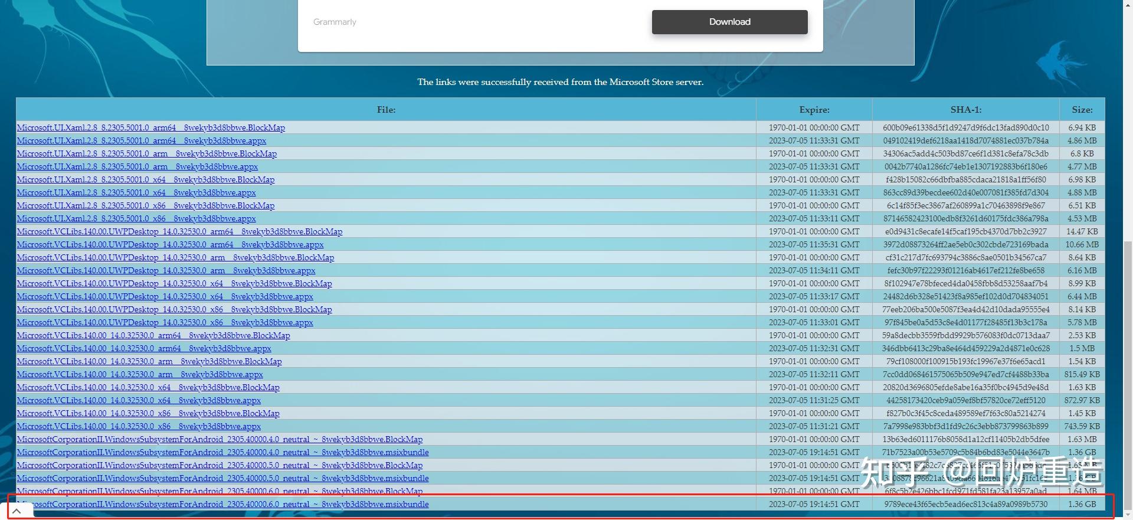Click the Grammarly Download button
This screenshot has height=520, width=1133.
(729, 22)
